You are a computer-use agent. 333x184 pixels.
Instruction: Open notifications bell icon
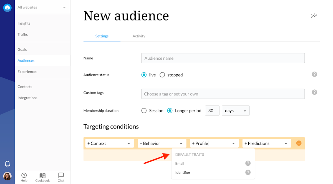pos(7,164)
